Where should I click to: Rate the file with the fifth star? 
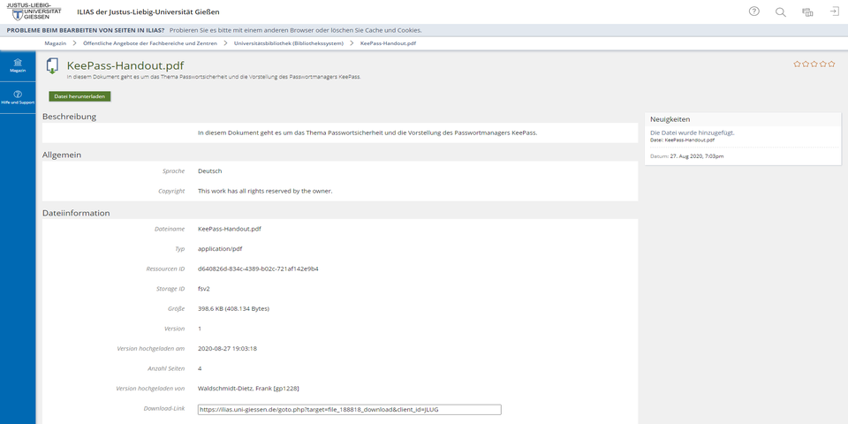tap(831, 64)
